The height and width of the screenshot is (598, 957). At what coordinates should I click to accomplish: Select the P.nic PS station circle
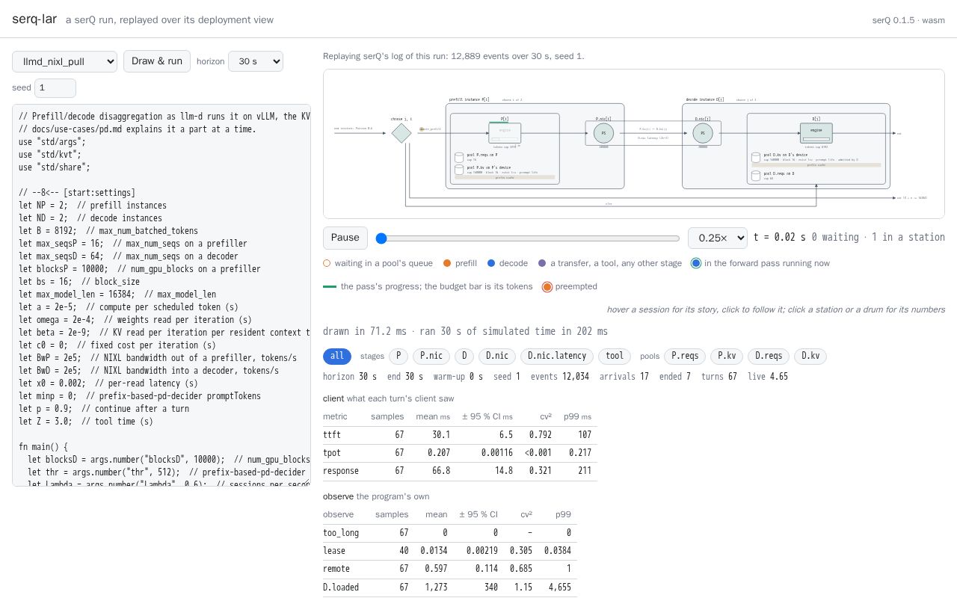pos(603,133)
